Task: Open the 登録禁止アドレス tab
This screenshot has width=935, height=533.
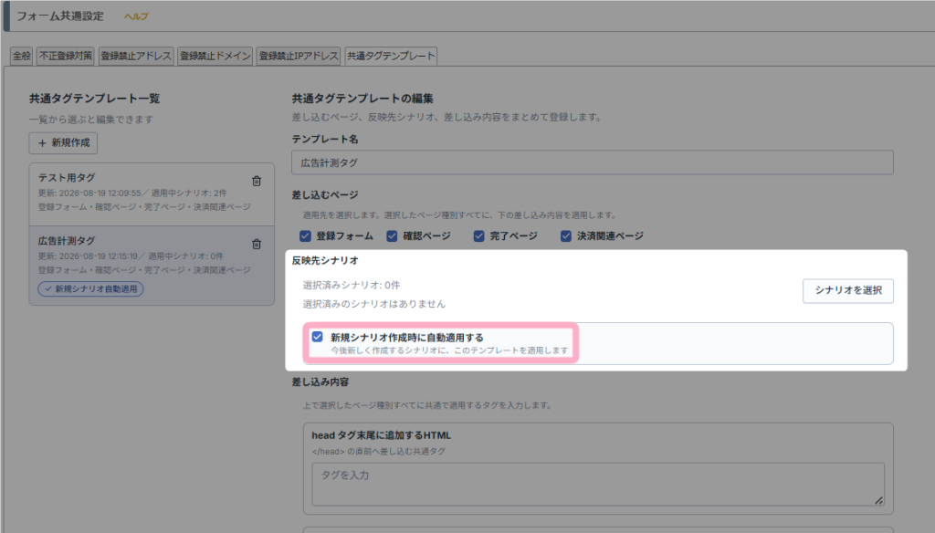Action: click(x=136, y=56)
